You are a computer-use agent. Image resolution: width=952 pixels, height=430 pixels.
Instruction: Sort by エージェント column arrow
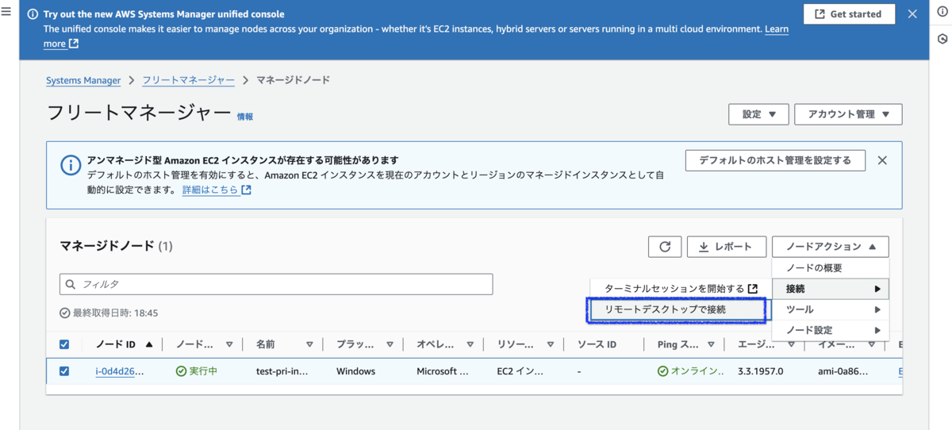click(x=793, y=344)
